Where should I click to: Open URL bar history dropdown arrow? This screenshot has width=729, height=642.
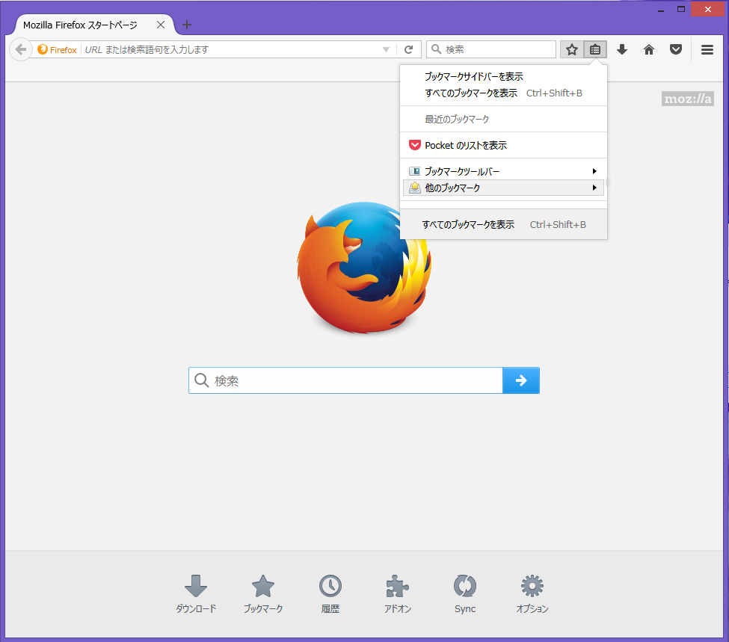point(386,49)
